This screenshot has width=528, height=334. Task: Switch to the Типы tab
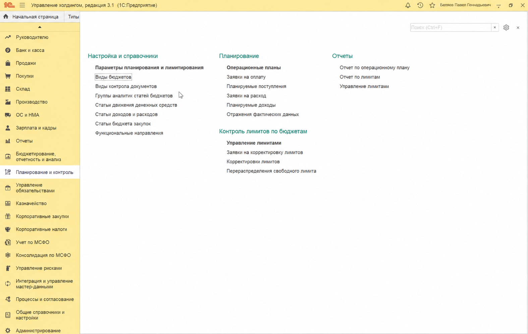[73, 17]
